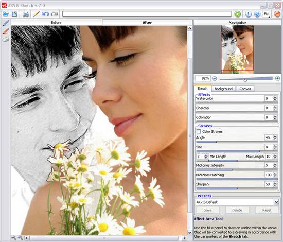Increase the Angle value with stepper arrow
The height and width of the screenshot is (242, 283).
(275, 136)
